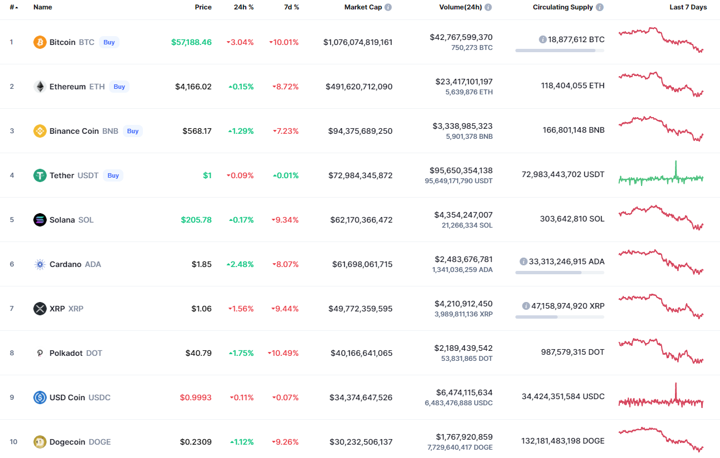Click Solana price $205.78
Viewport: 720px width, 458px height.
point(196,220)
